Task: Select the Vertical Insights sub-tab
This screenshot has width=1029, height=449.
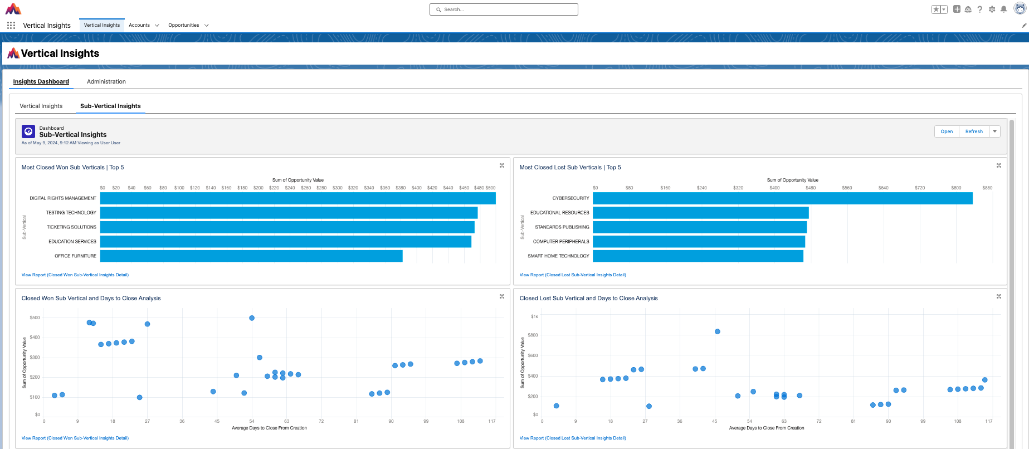Action: tap(41, 106)
